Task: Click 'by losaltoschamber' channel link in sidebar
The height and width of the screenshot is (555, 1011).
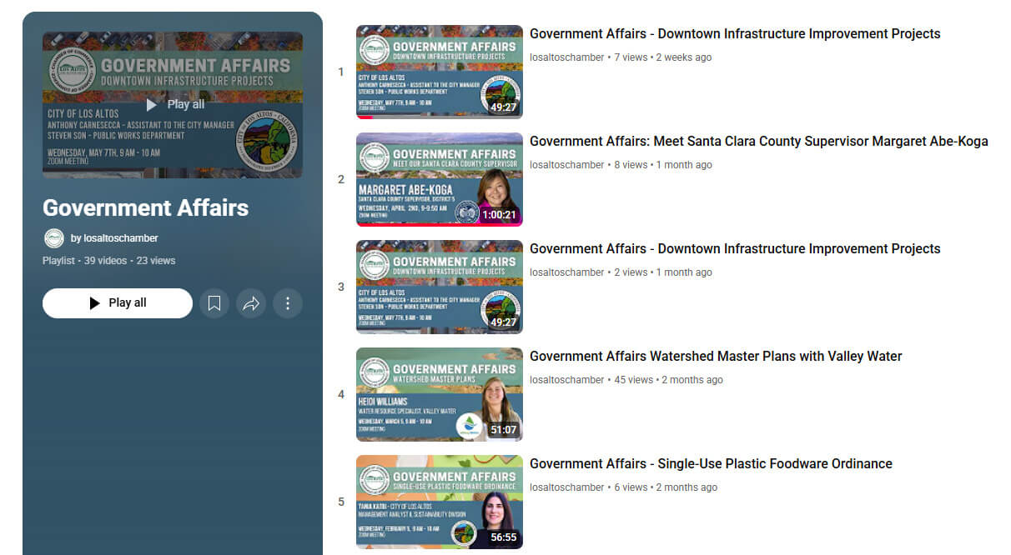Action: (x=114, y=238)
